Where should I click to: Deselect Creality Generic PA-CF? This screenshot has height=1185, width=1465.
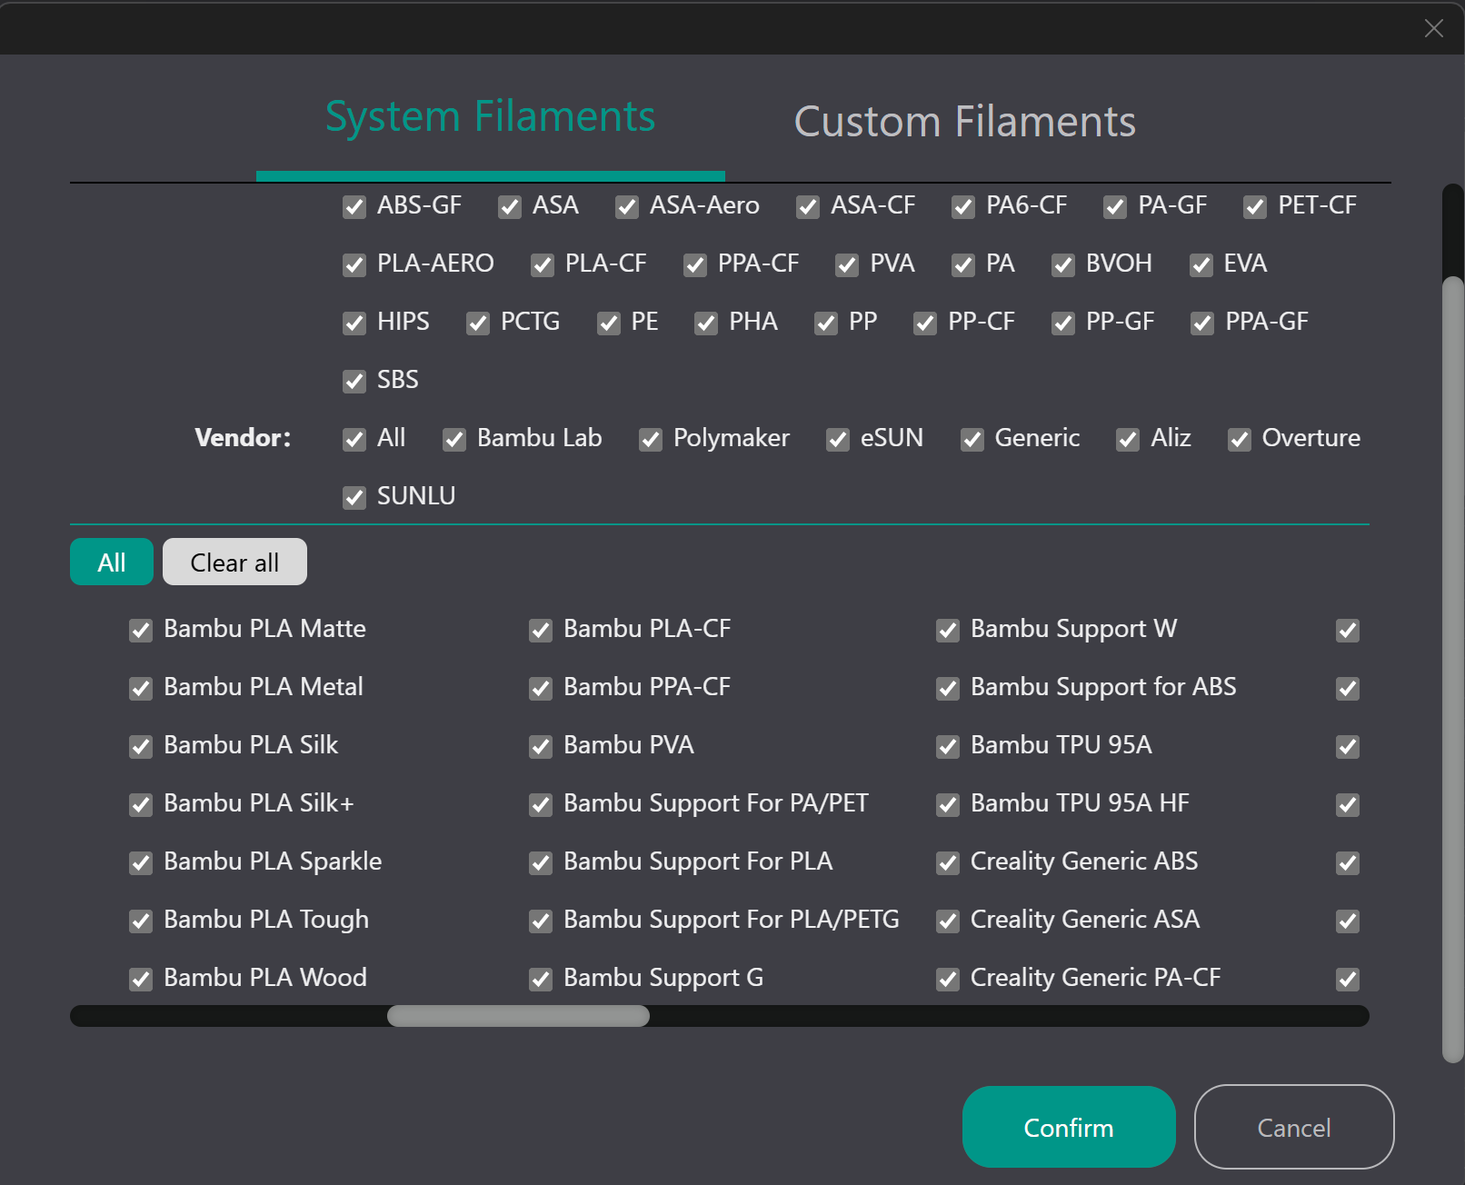tap(948, 980)
